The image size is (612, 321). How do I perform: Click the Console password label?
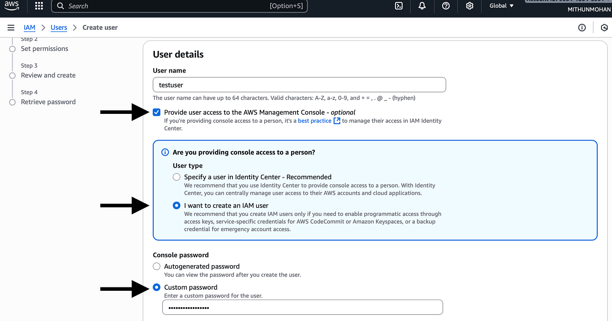[x=181, y=255]
